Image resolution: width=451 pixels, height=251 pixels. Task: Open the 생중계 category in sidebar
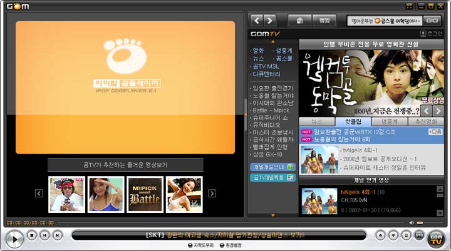coord(283,51)
